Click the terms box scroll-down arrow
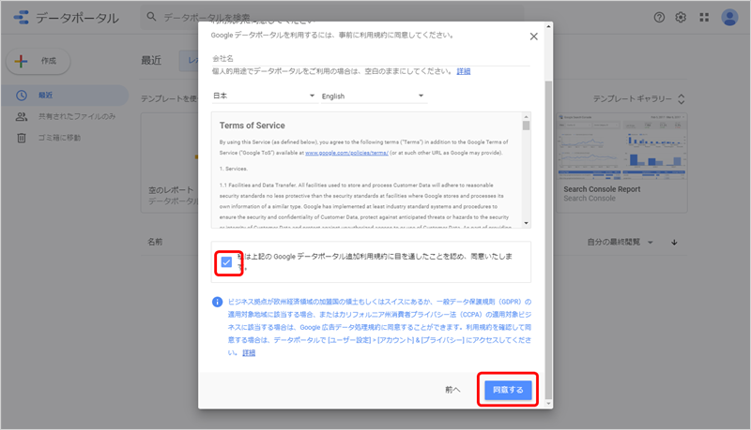 pos(526,223)
